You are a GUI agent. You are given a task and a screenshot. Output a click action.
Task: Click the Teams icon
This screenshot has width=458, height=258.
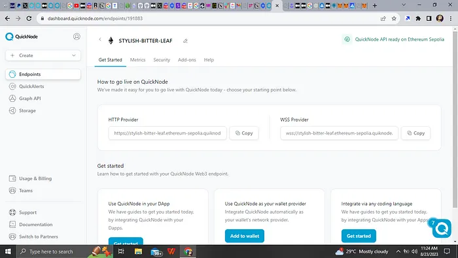(12, 191)
